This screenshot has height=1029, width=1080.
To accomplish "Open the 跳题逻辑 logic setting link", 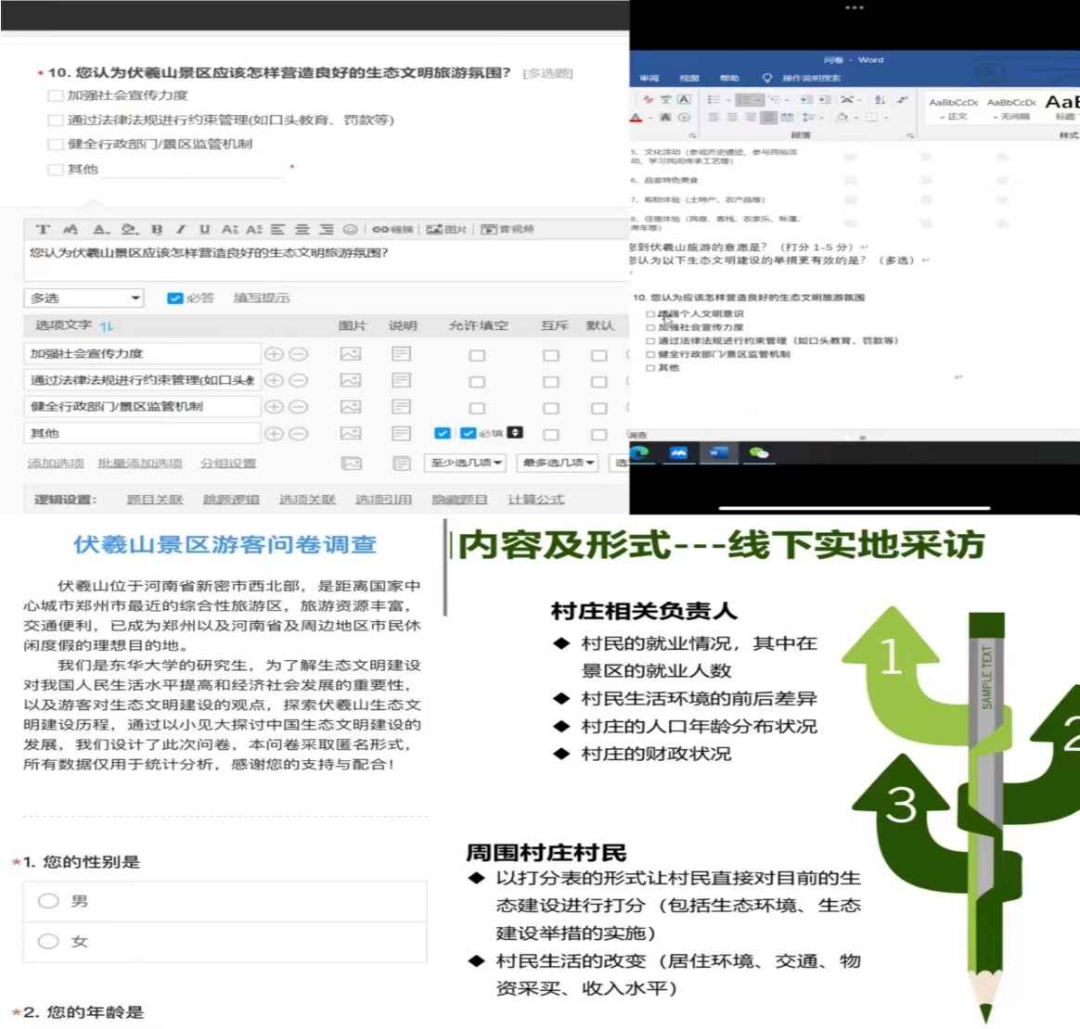I will tap(231, 500).
